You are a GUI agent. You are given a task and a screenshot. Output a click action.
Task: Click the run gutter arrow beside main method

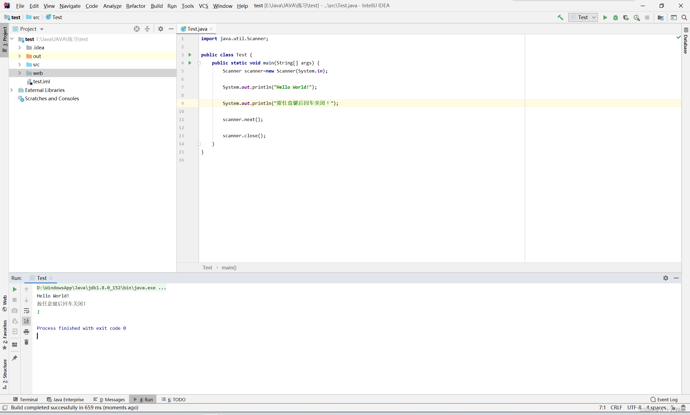pyautogui.click(x=190, y=63)
